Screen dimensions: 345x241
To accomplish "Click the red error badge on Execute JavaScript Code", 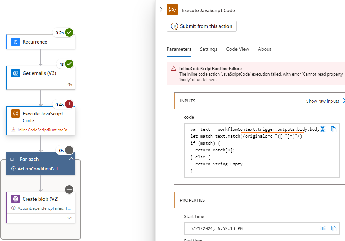I will [69, 104].
